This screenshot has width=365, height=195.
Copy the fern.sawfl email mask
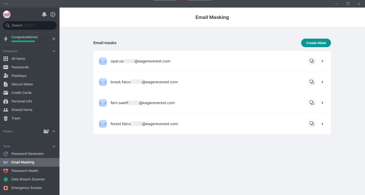(x=311, y=103)
